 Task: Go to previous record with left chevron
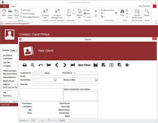57,65
